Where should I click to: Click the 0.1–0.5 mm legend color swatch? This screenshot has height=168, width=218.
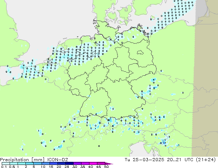pos(6,164)
